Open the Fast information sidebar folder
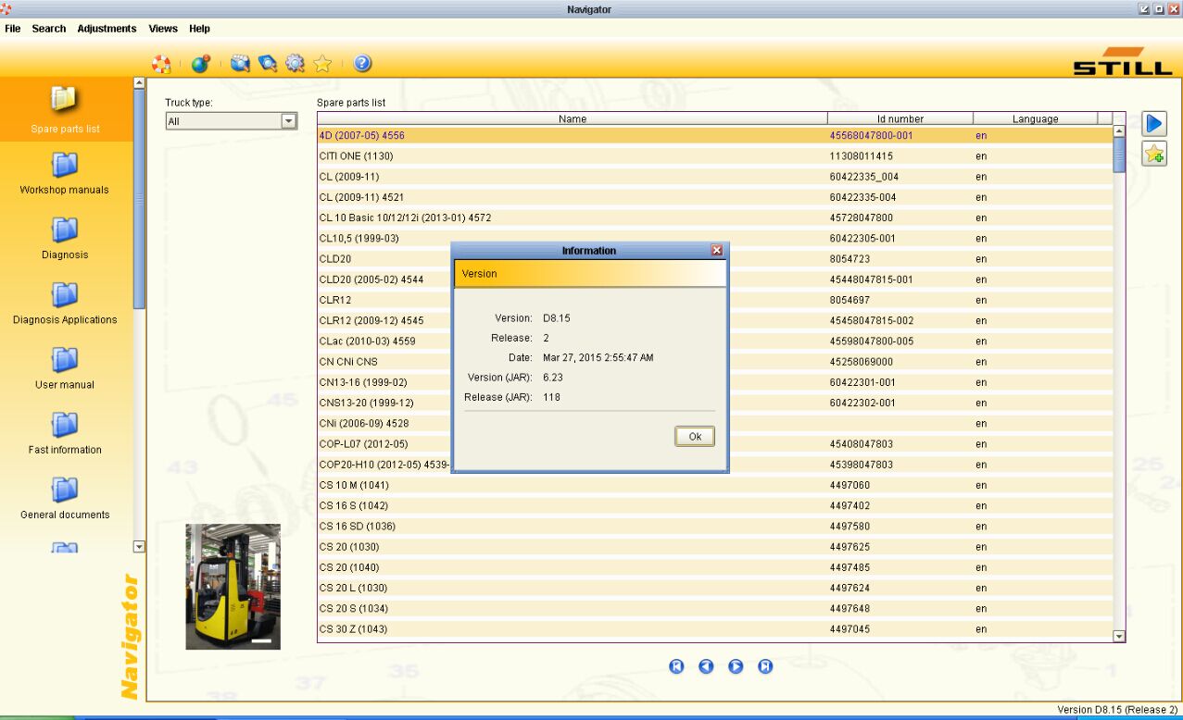The width and height of the screenshot is (1183, 720). point(65,433)
